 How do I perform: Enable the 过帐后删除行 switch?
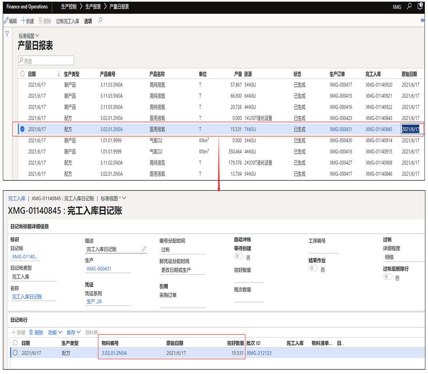coord(388,277)
